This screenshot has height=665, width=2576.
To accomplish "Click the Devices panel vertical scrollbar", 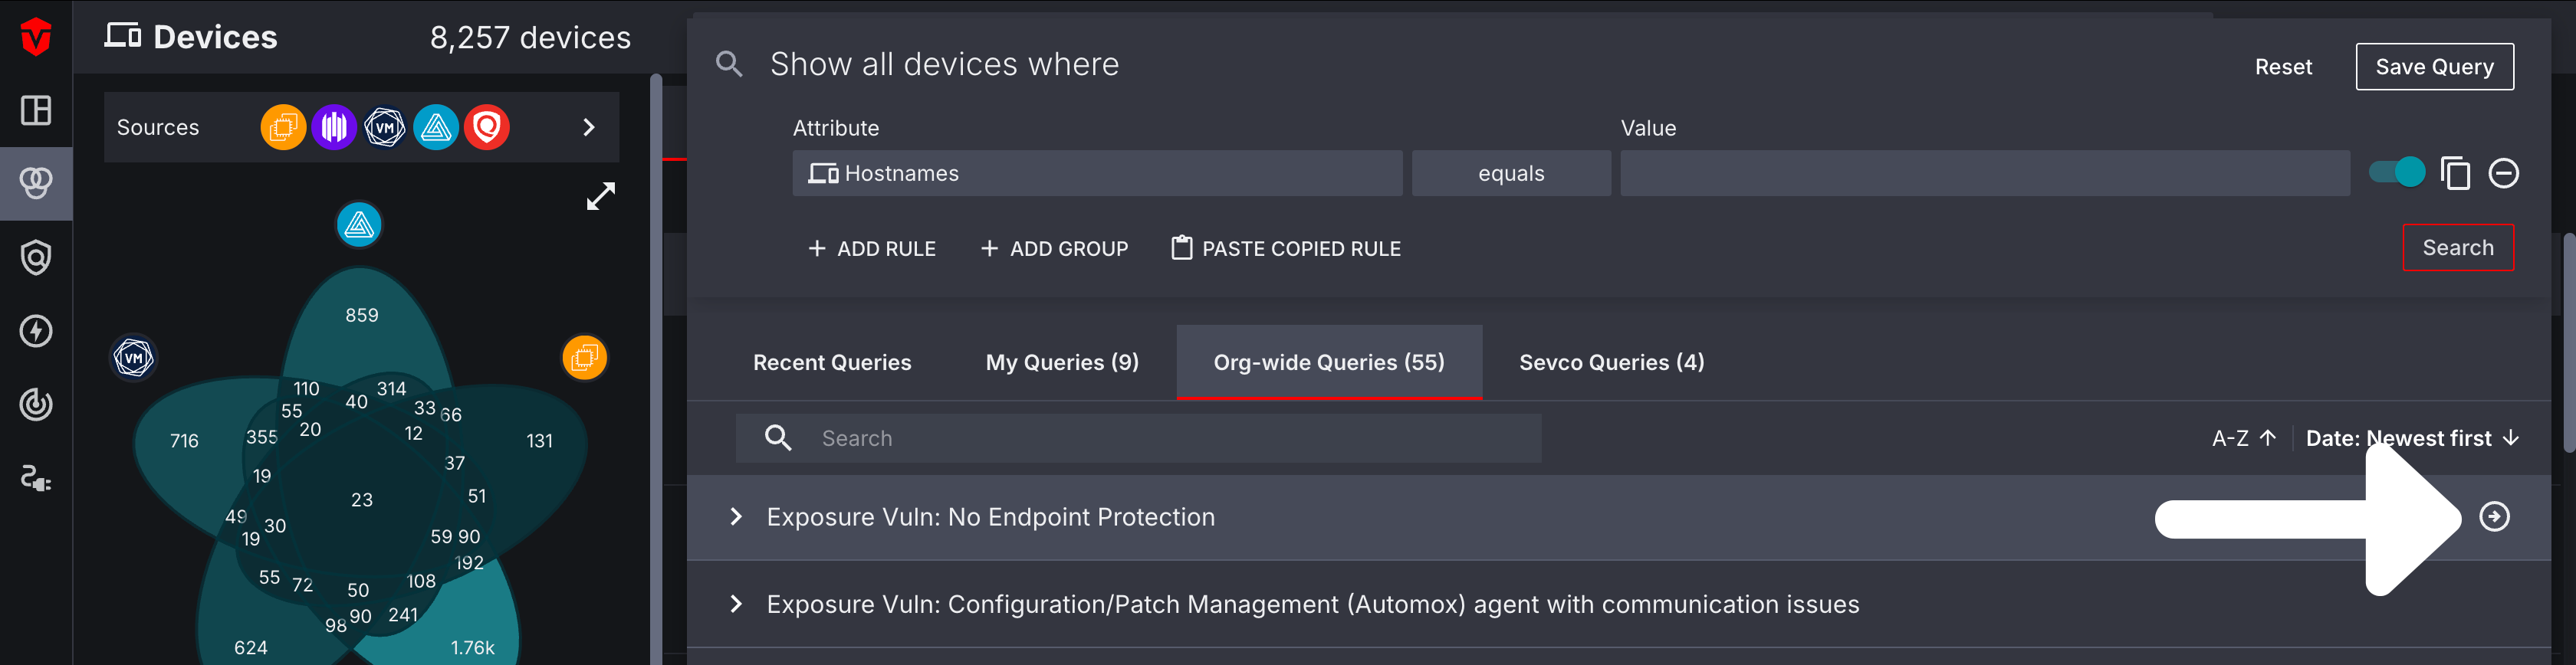I will (656, 368).
